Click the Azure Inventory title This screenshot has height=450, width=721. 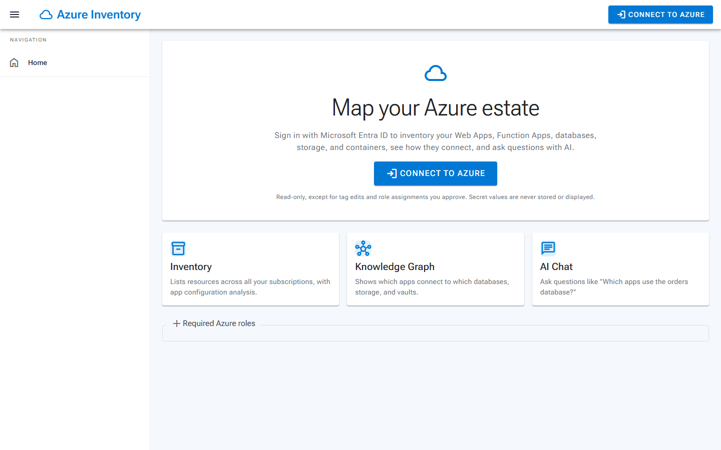click(x=99, y=14)
